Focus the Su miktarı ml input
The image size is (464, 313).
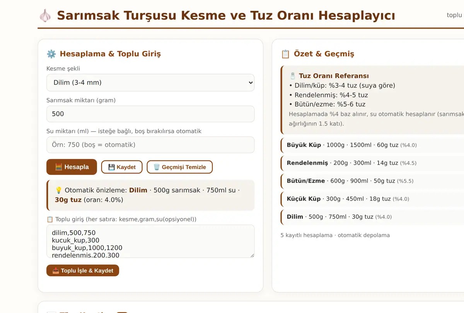pos(150,145)
